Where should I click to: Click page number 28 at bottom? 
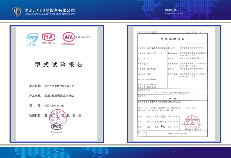click(174, 151)
